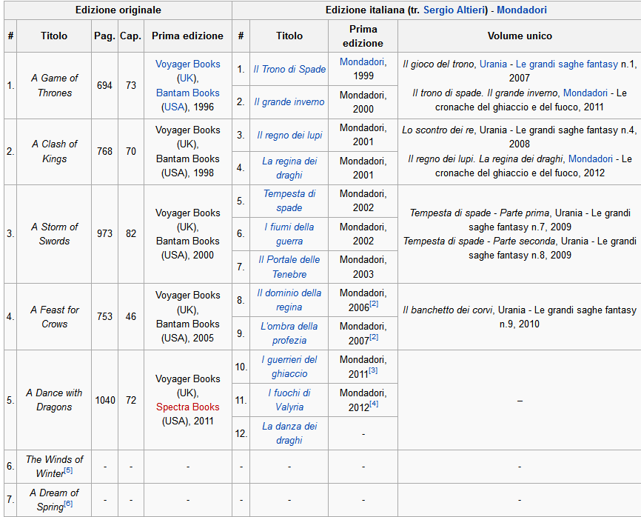This screenshot has height=517, width=641.
Task: Click the chapter count "72"
Action: tap(131, 400)
